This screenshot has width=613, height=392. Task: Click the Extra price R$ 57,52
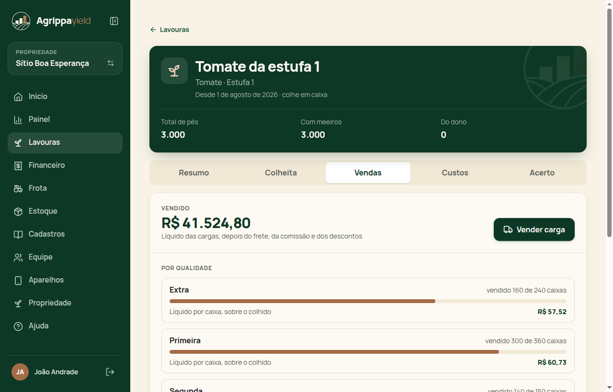pos(552,312)
